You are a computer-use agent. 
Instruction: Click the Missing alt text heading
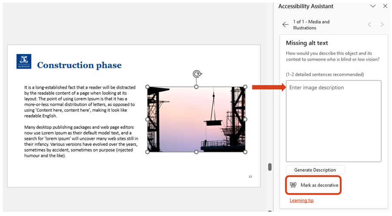point(307,43)
